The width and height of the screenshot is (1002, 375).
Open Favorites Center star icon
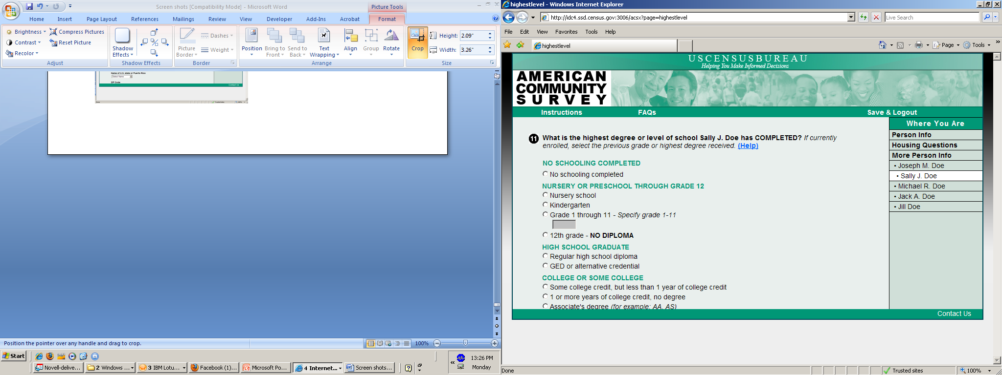(507, 45)
